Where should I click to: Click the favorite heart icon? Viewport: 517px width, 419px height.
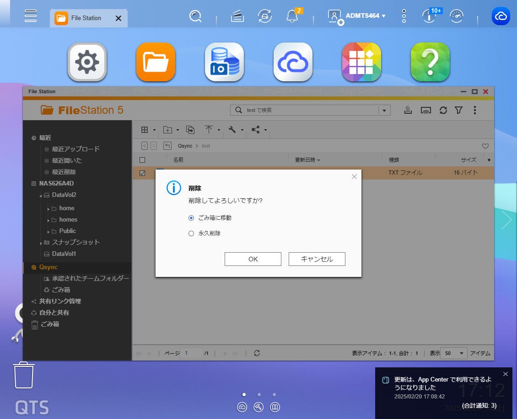point(485,146)
